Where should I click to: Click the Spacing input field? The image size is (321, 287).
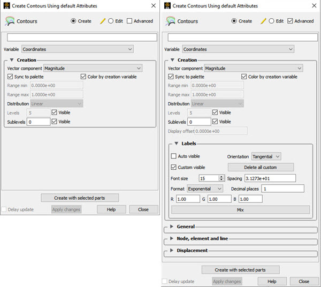click(270, 178)
